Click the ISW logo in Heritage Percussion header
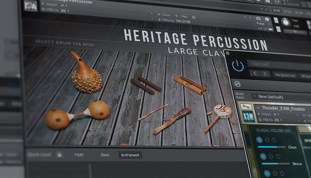Screen dimensions: 311x178 31,5
